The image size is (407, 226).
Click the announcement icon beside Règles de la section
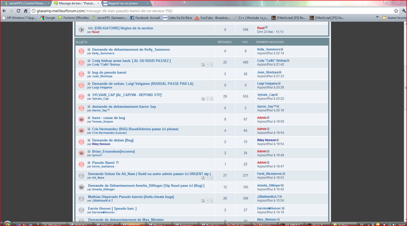pyautogui.click(x=81, y=30)
